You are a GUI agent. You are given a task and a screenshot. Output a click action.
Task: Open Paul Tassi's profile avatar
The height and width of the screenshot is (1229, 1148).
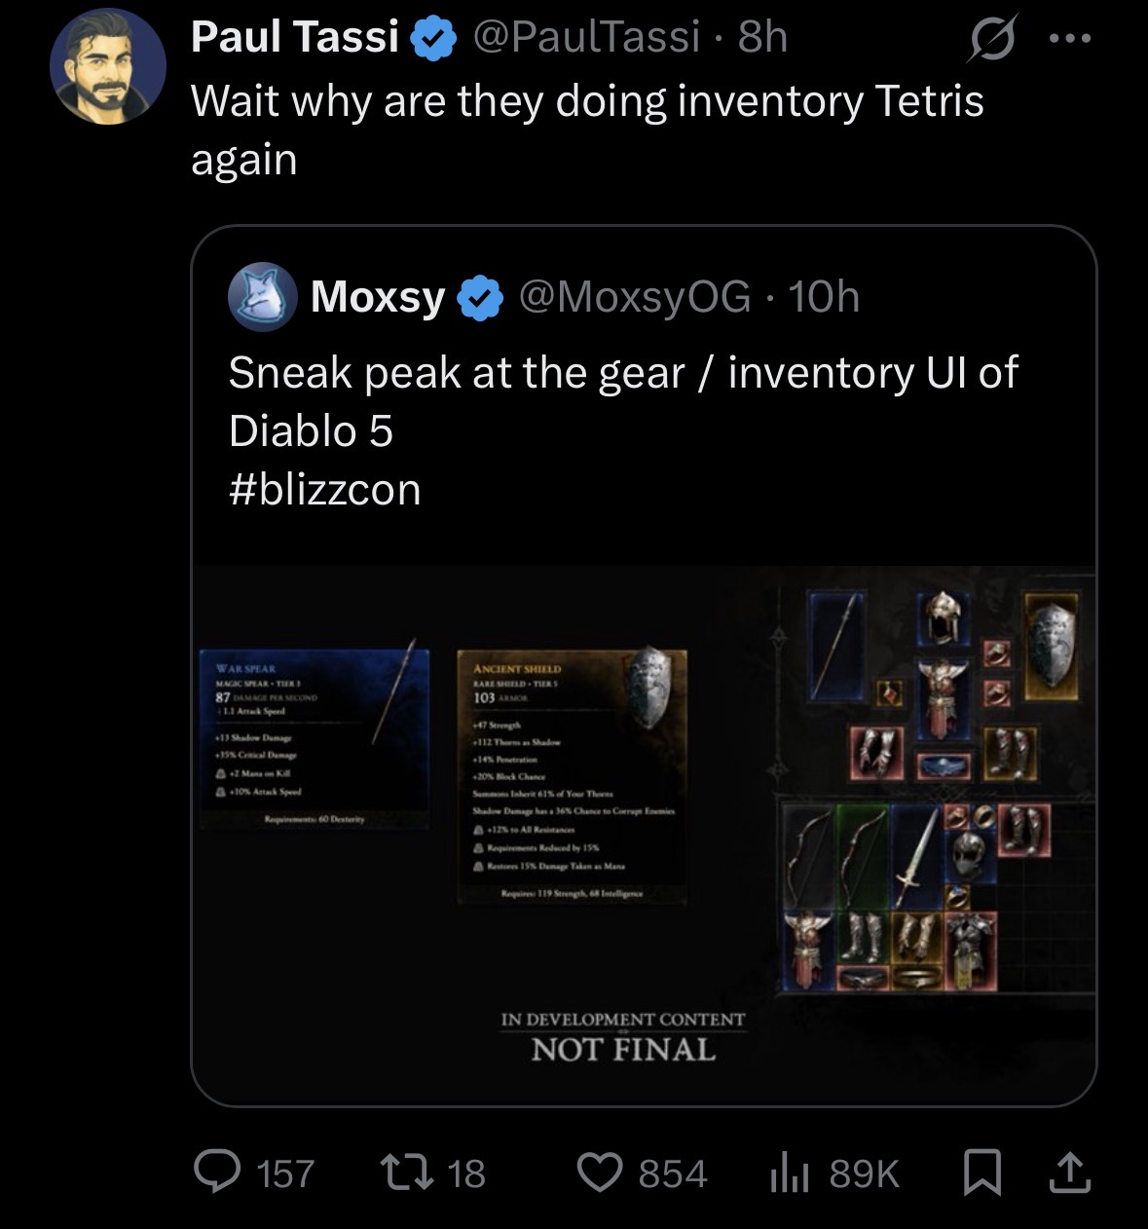click(108, 67)
